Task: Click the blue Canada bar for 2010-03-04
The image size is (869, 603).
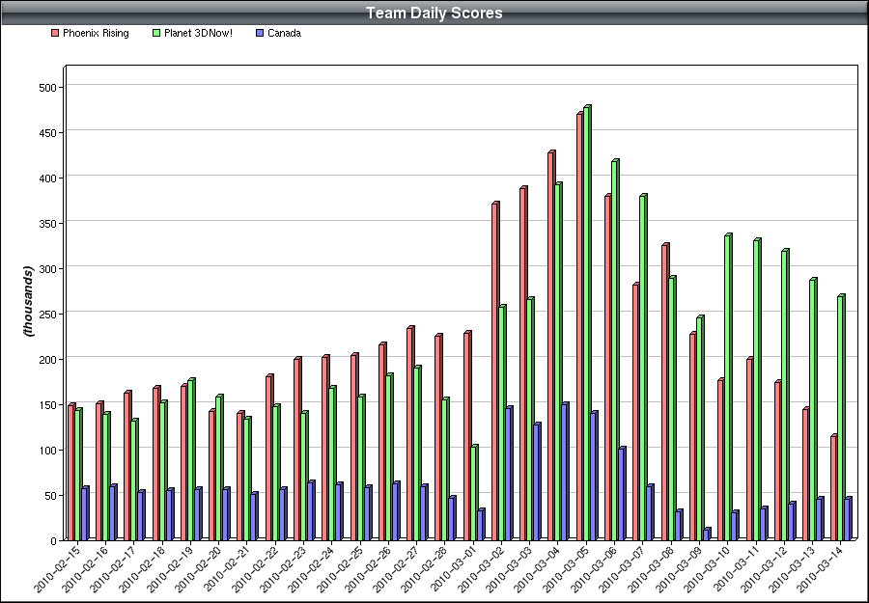Action: pyautogui.click(x=565, y=472)
